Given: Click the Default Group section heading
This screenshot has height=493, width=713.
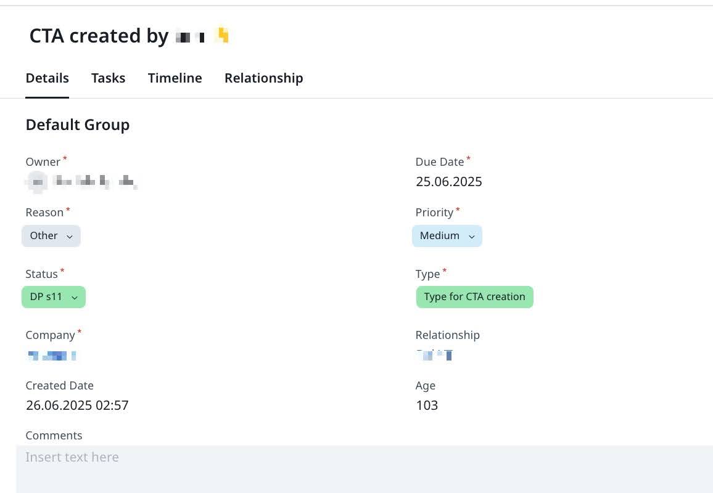Looking at the screenshot, I should tap(77, 124).
